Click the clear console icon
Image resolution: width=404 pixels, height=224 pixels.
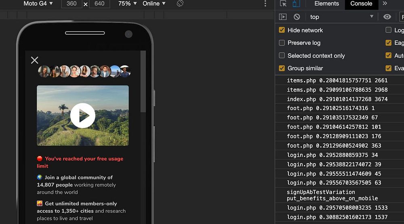(297, 17)
